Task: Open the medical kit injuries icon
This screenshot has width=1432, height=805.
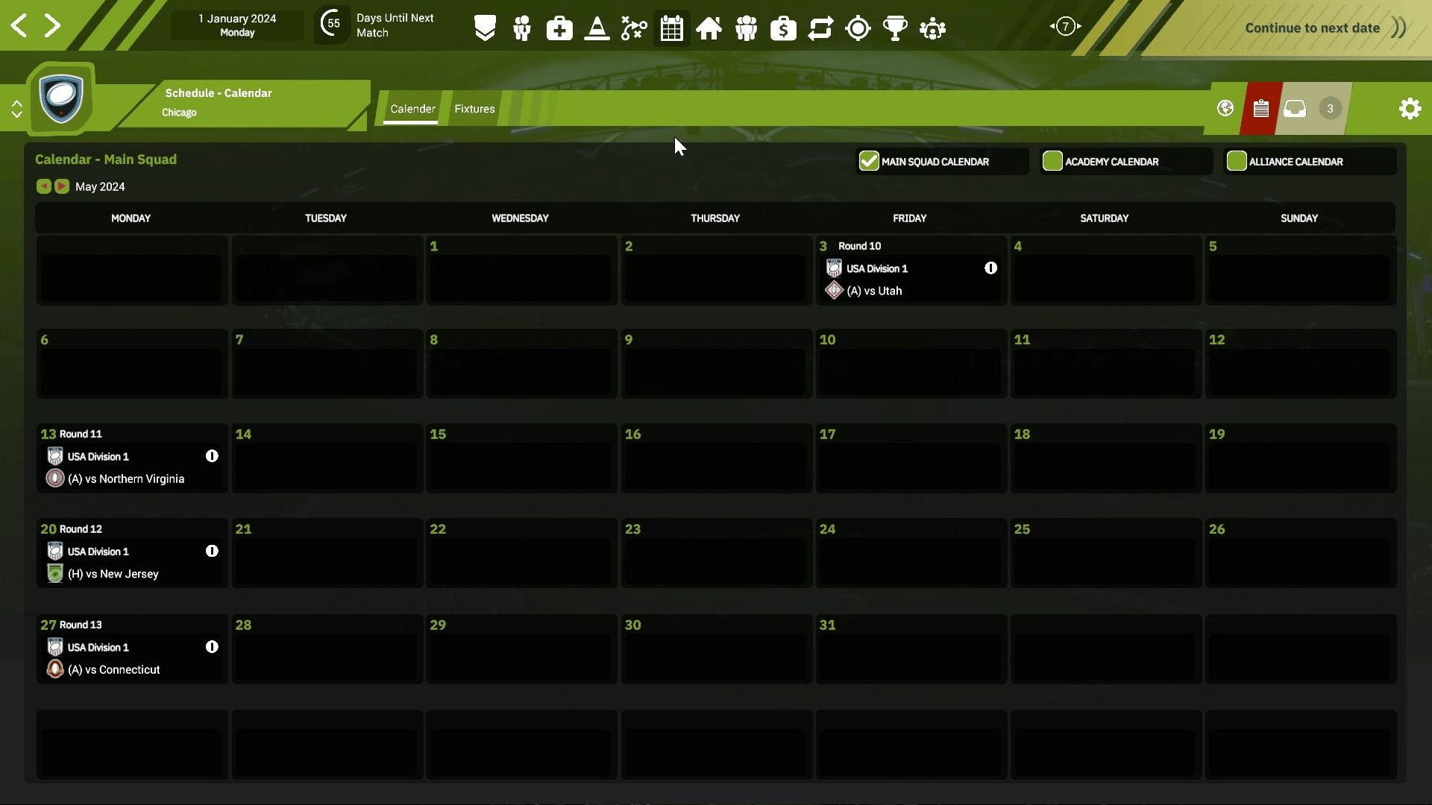Action: (x=559, y=28)
